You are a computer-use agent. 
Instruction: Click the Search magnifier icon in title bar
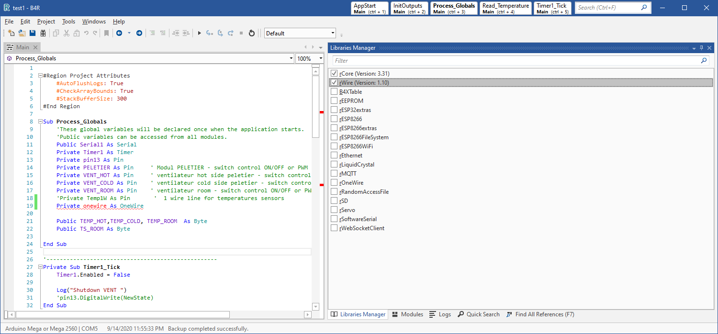pyautogui.click(x=644, y=8)
